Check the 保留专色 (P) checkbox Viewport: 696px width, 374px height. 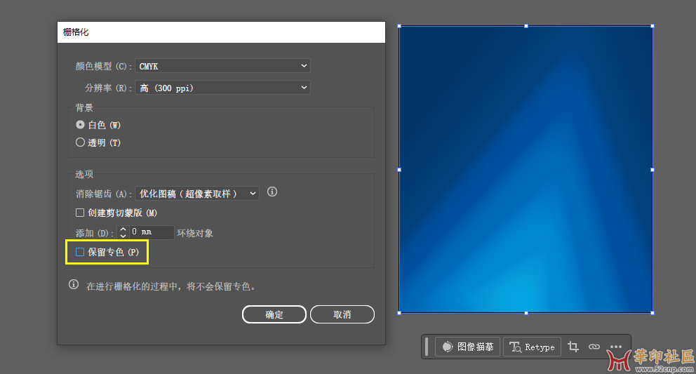tap(80, 252)
